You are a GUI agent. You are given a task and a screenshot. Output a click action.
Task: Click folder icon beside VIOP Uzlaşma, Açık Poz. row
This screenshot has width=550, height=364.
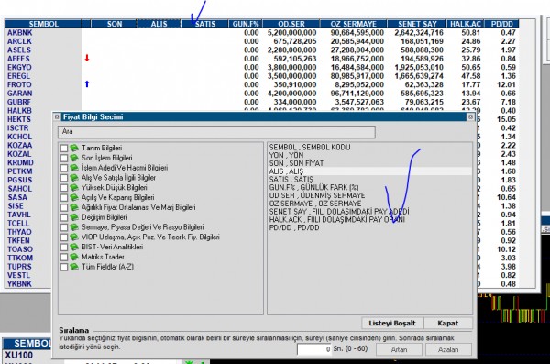click(74, 237)
